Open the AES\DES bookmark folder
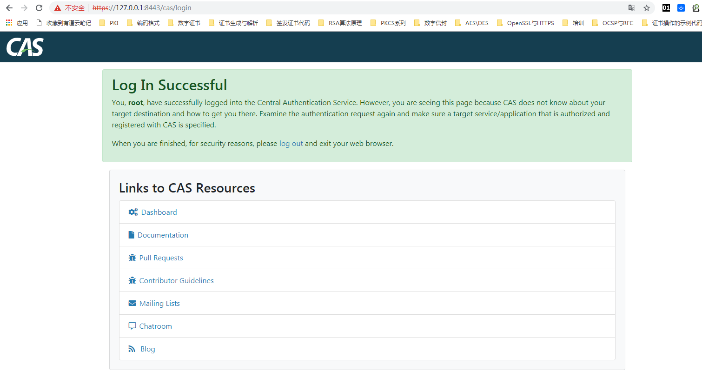Viewport: 702px width, 371px height. pyautogui.click(x=472, y=23)
